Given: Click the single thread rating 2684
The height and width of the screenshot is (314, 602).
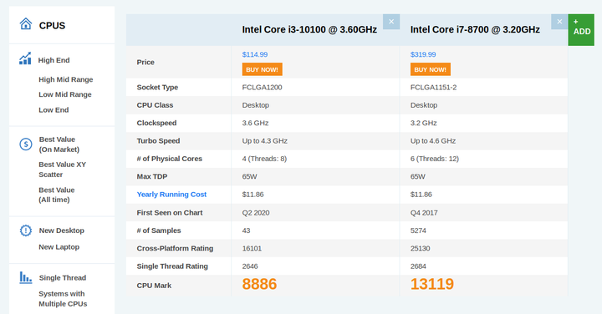Looking at the screenshot, I should (418, 266).
